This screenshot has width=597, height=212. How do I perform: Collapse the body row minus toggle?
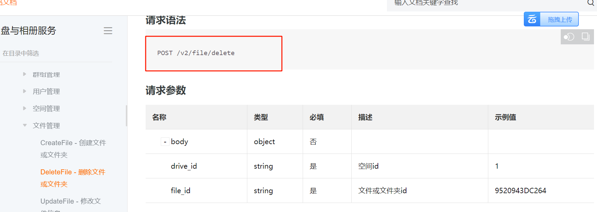tap(165, 142)
